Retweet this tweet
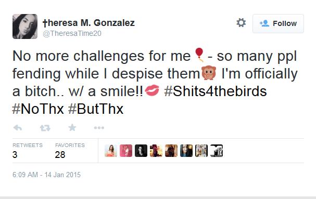The height and width of the screenshot is (199, 316). pos(45,128)
